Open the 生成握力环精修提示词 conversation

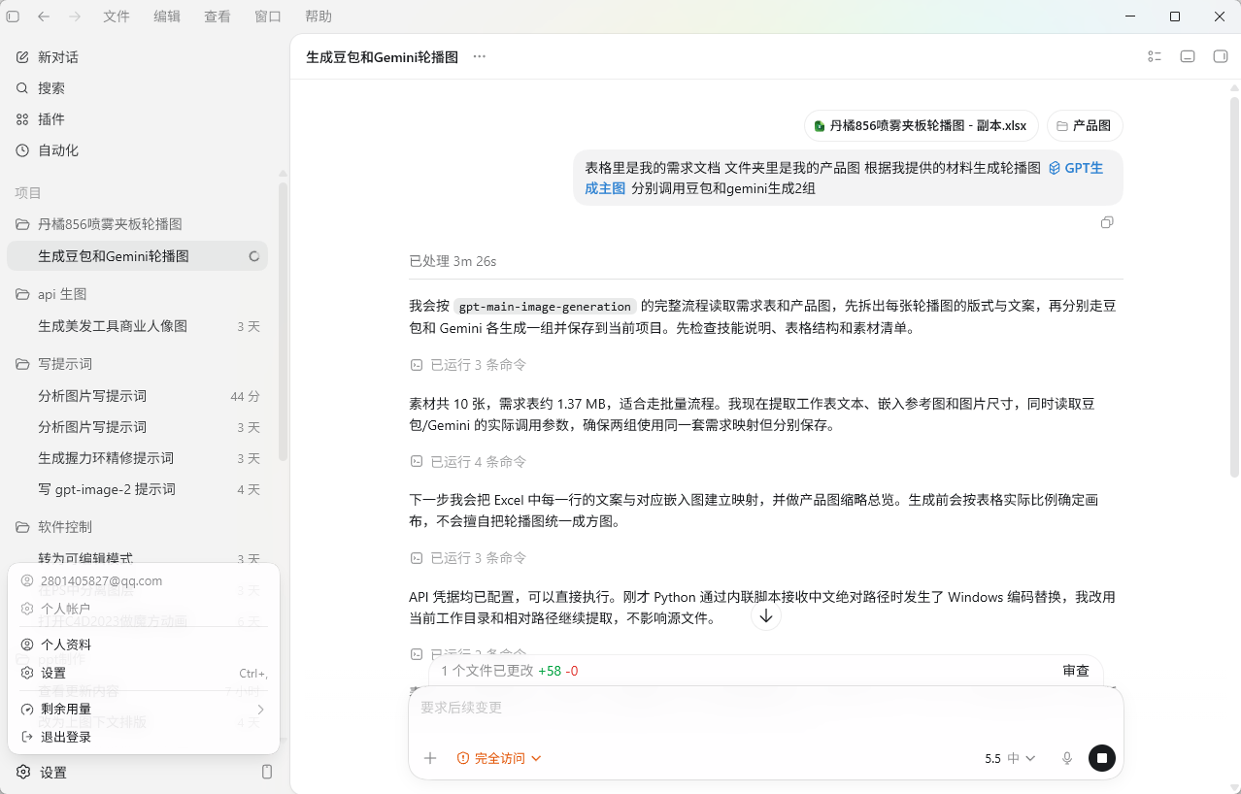coord(137,458)
